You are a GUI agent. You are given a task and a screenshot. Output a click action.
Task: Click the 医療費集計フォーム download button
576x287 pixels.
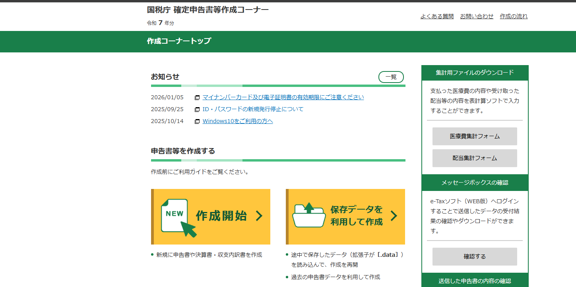pyautogui.click(x=474, y=136)
